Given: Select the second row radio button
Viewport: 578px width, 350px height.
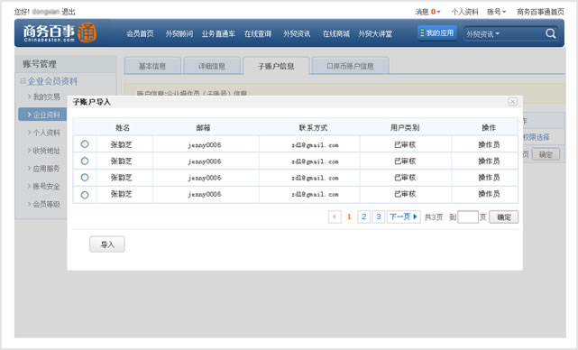Looking at the screenshot, I should coord(85,161).
